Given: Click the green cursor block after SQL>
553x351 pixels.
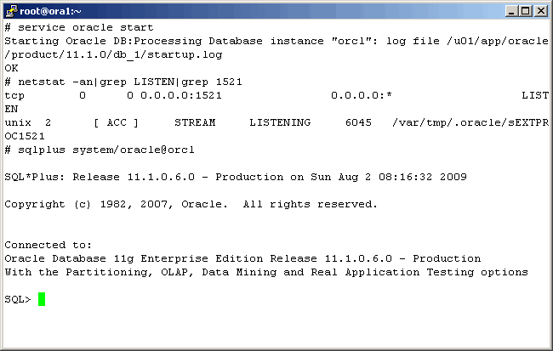Looking at the screenshot, I should coord(42,299).
